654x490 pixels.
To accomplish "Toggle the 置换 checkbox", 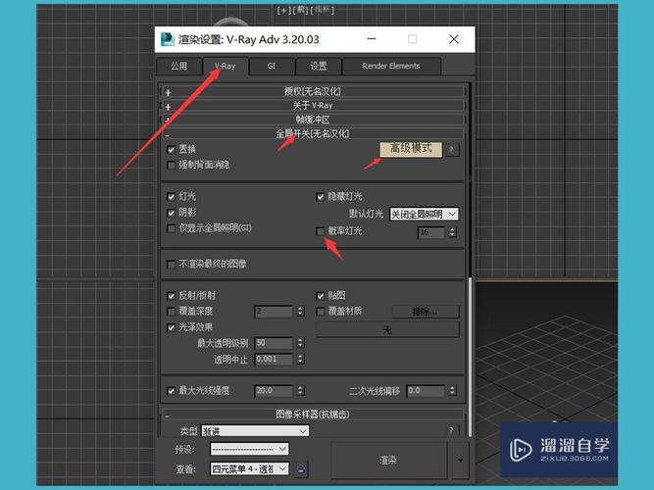I will point(171,149).
